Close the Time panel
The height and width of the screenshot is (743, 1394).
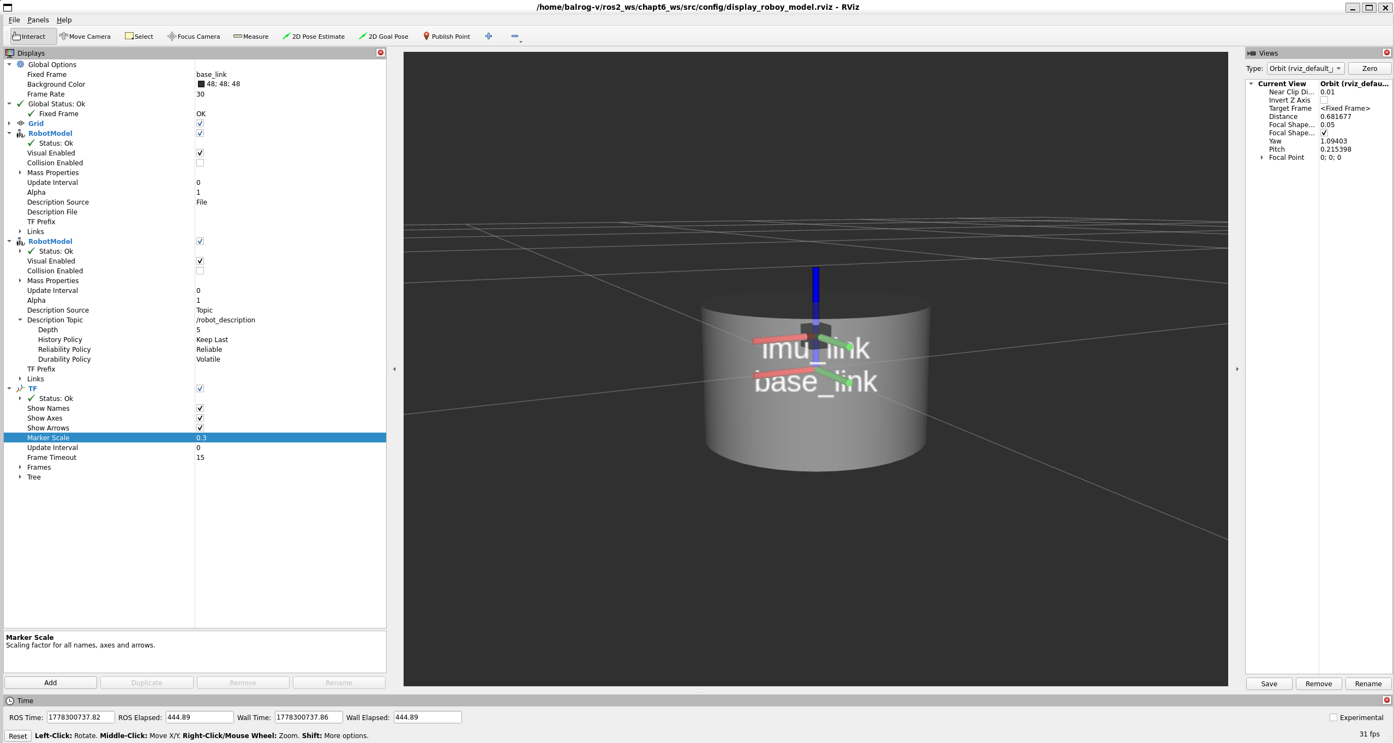click(1387, 700)
